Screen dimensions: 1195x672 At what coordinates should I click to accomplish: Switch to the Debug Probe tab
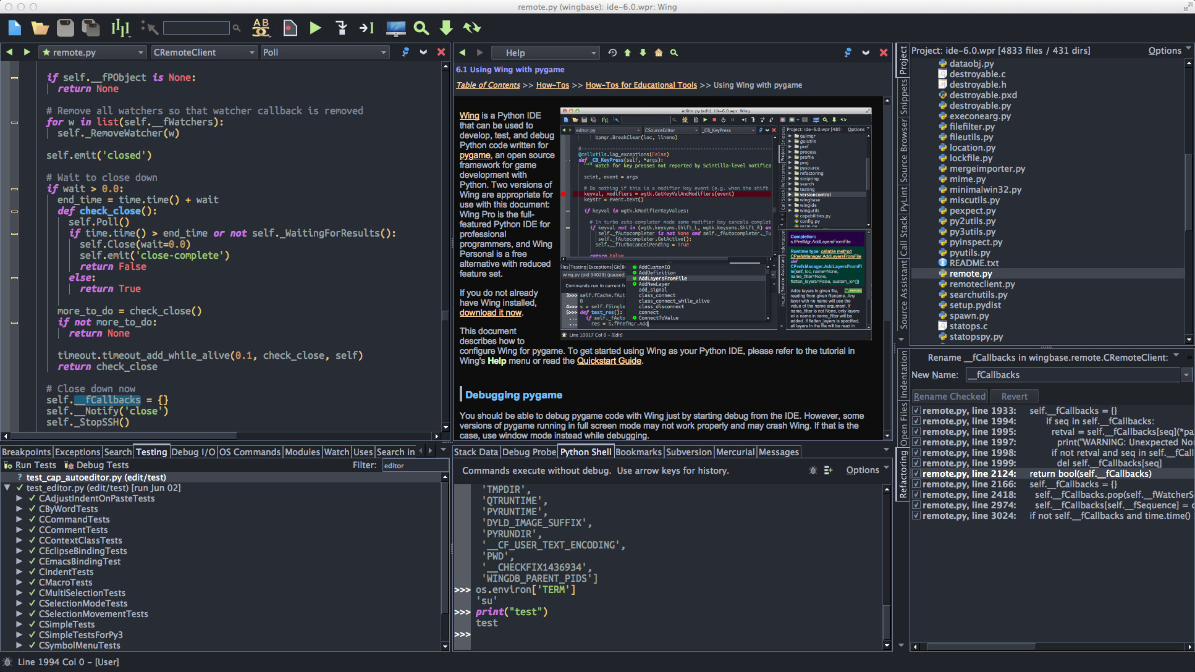528,451
